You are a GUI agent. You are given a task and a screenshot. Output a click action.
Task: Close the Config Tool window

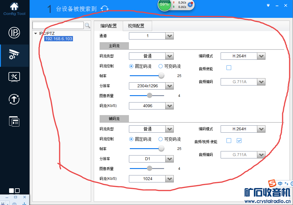[x=285, y=5]
